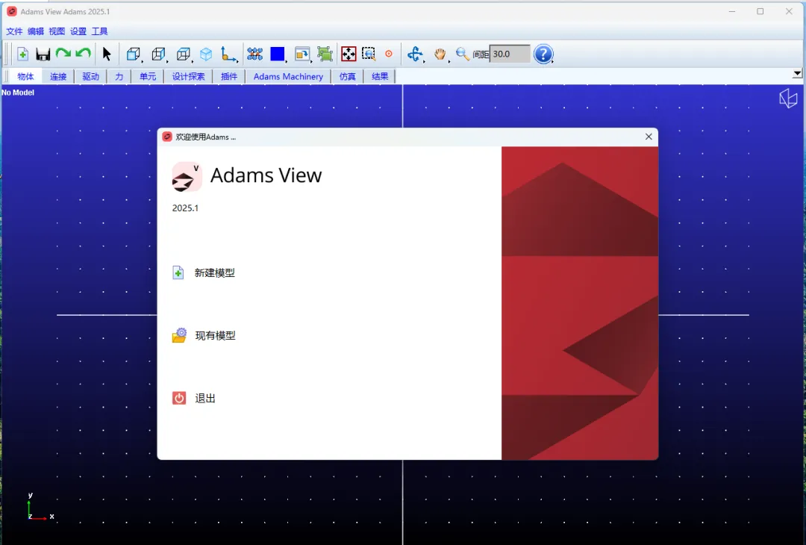Click the second green curved arrow icon
806x545 pixels.
[x=83, y=54]
